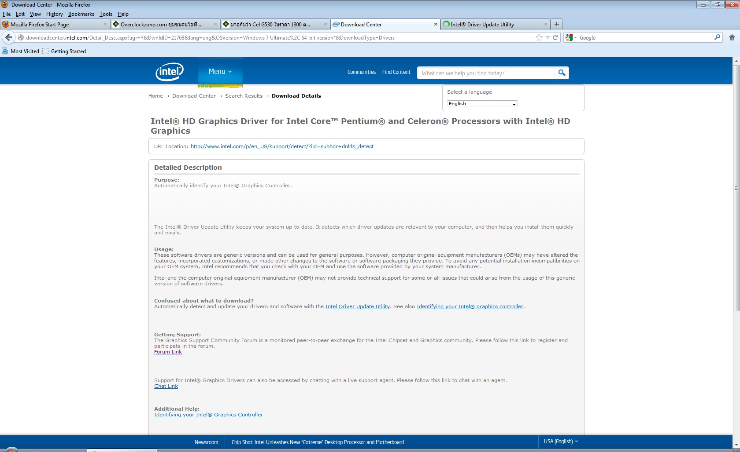The height and width of the screenshot is (452, 740).
Task: Choose a search engine from the Google dropdown
Action: [x=571, y=37]
